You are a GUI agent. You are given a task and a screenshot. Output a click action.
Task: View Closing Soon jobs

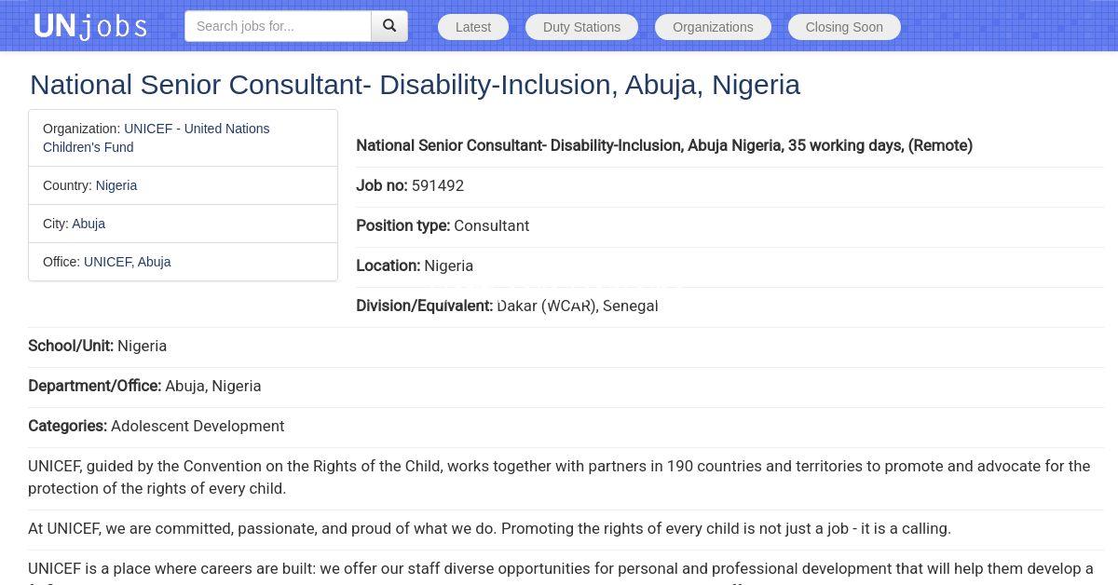click(x=844, y=27)
